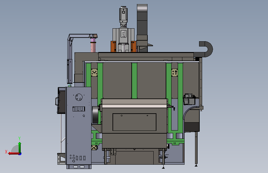
Task: Select the center green vertical column
Action: pos(134,81)
